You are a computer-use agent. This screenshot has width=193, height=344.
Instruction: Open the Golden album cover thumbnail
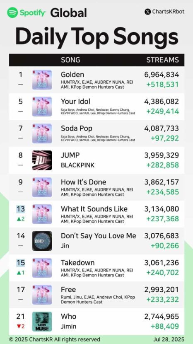point(42,80)
